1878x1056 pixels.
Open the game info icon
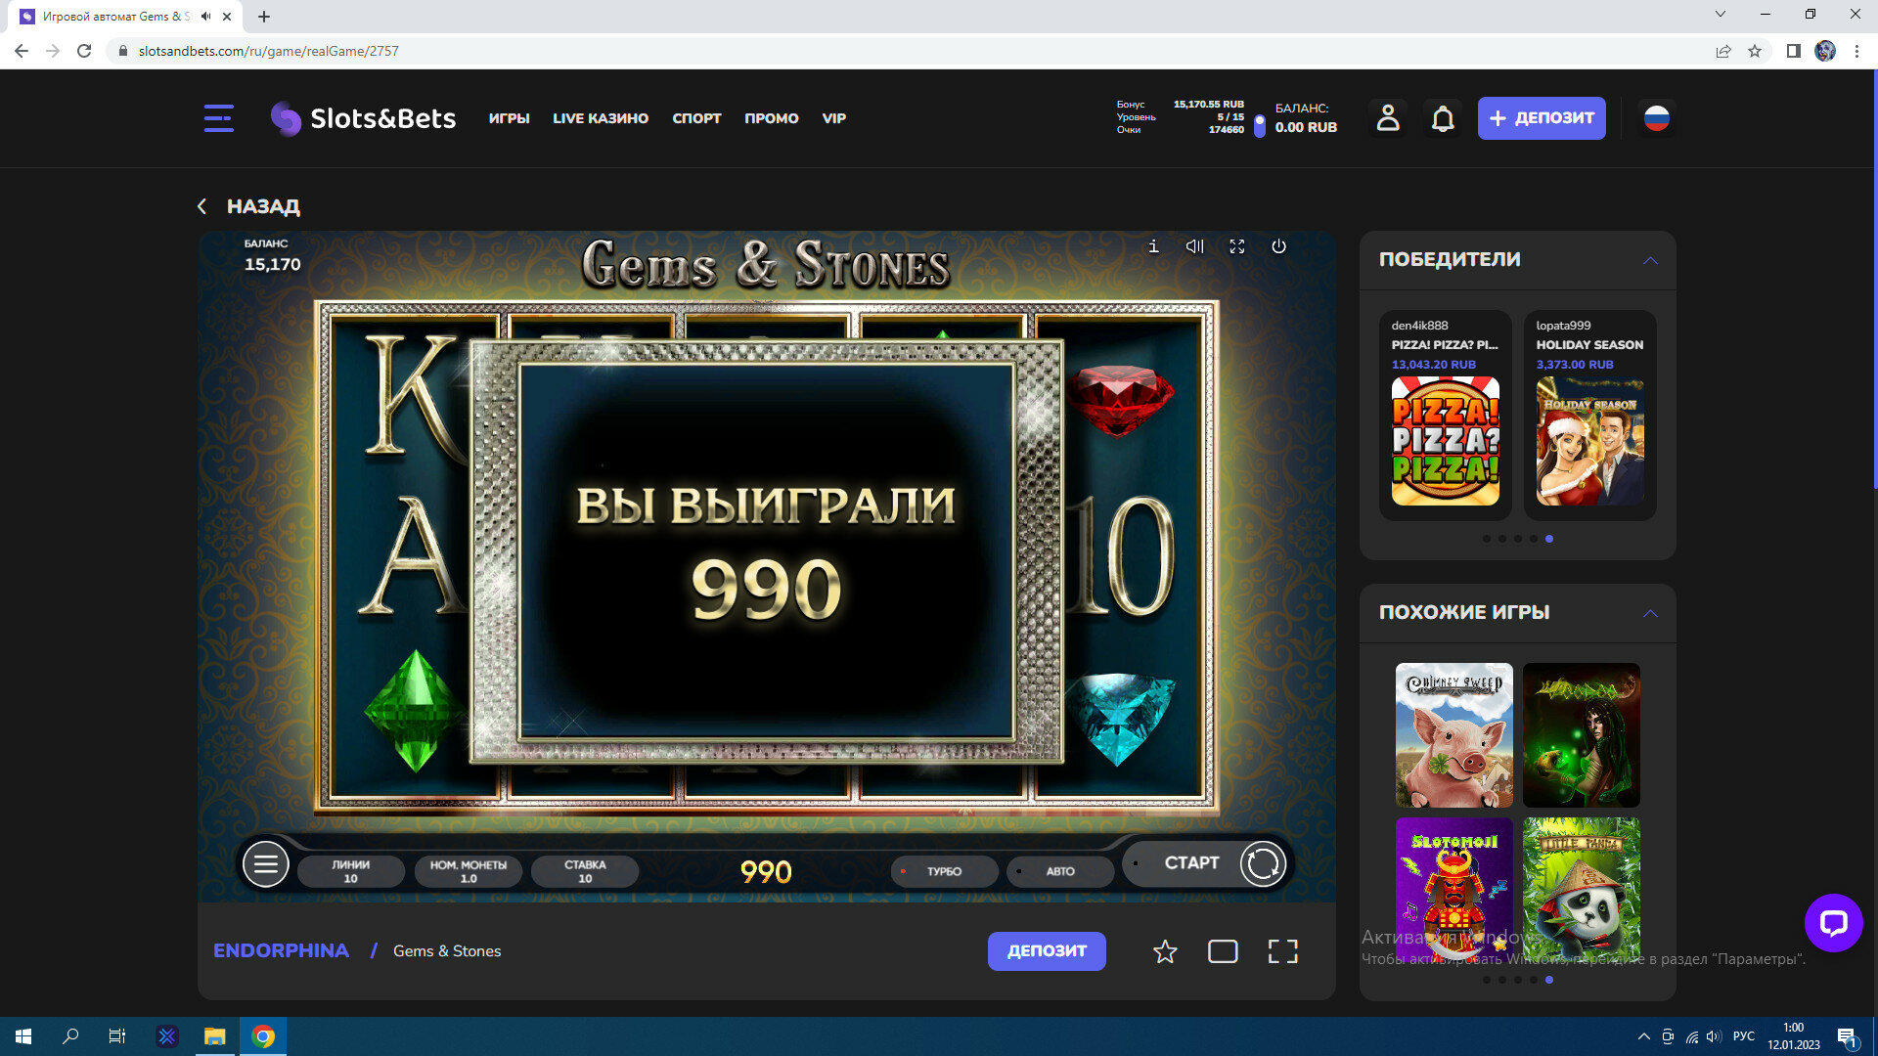click(1153, 246)
